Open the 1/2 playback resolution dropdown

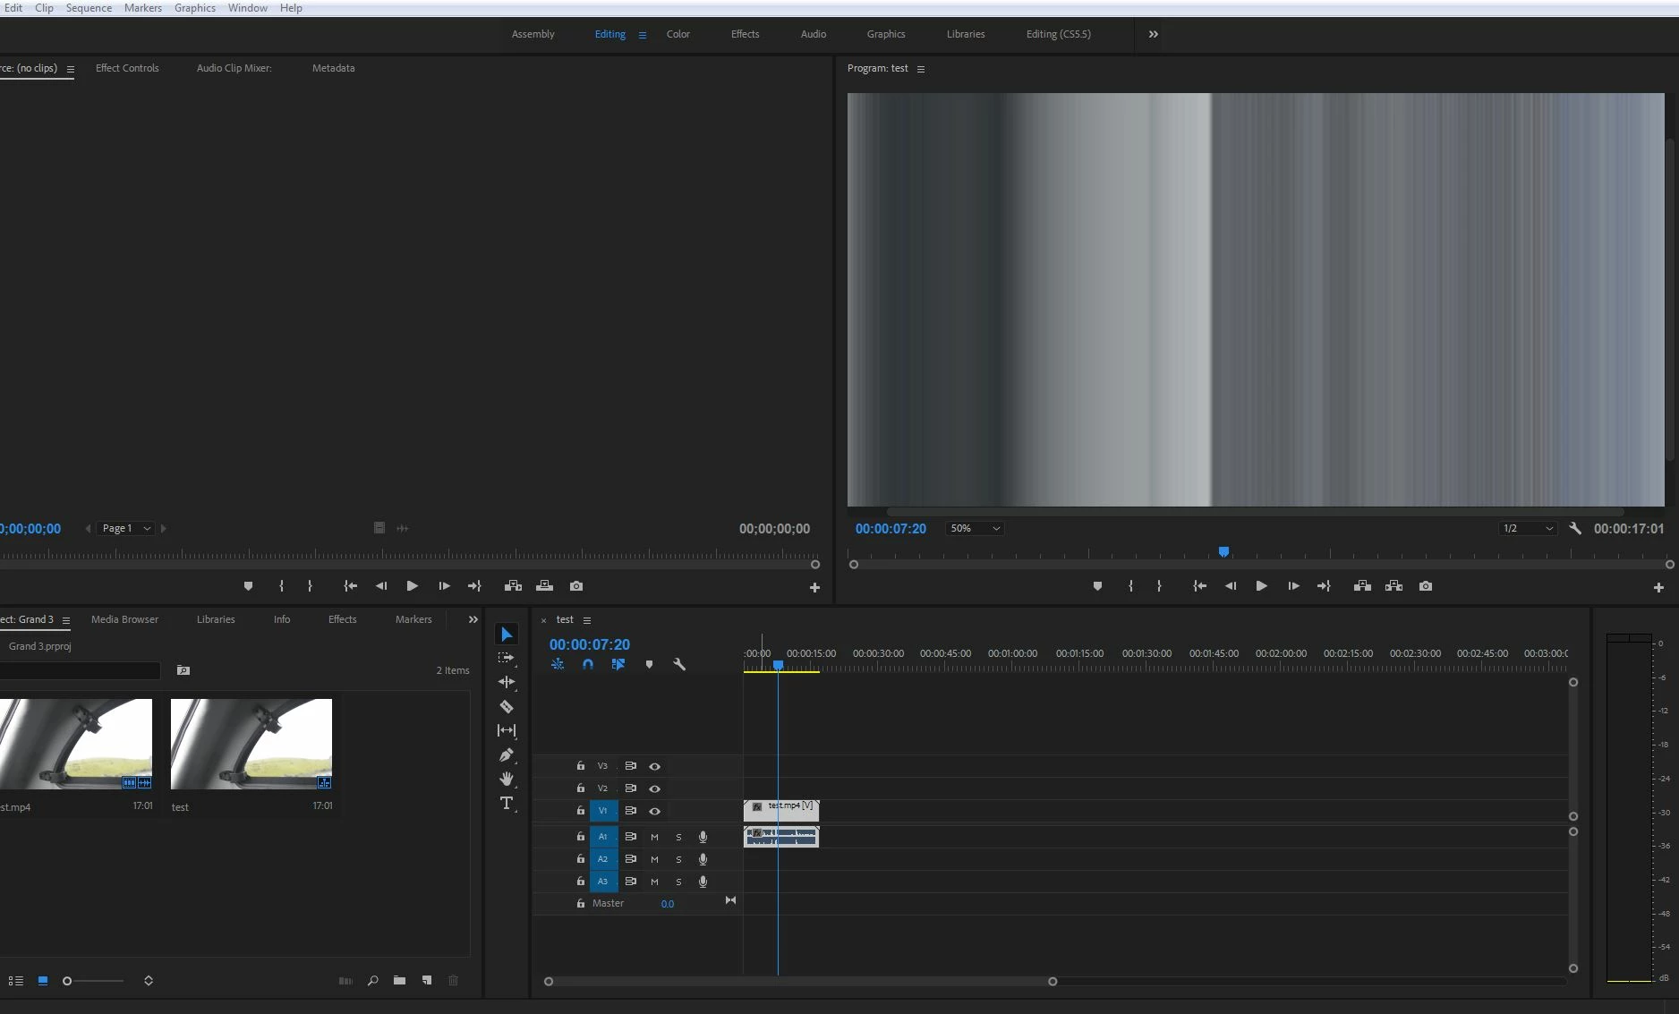coord(1529,528)
